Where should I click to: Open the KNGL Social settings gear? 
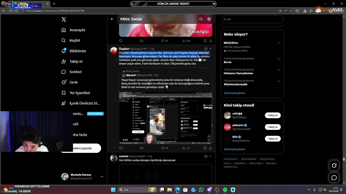[x=209, y=19]
